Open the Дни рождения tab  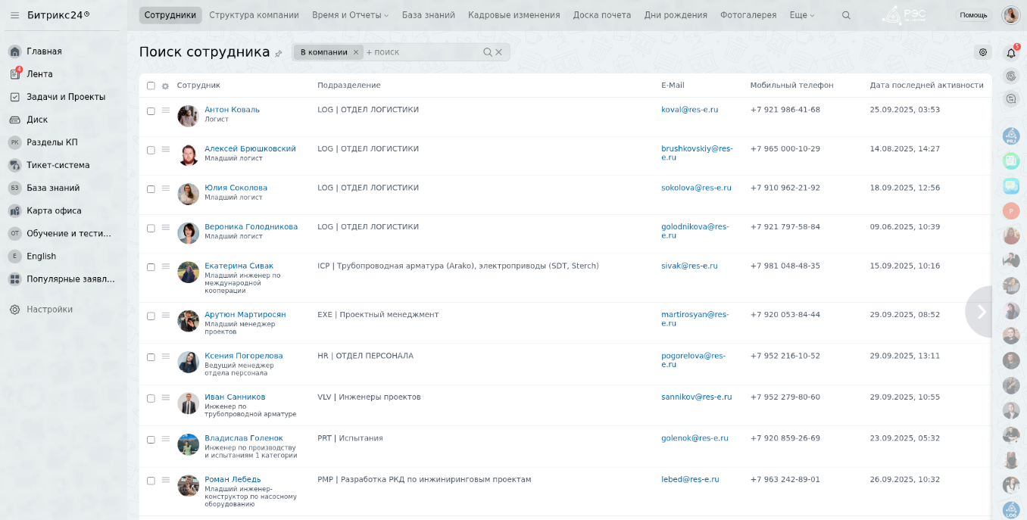[675, 15]
